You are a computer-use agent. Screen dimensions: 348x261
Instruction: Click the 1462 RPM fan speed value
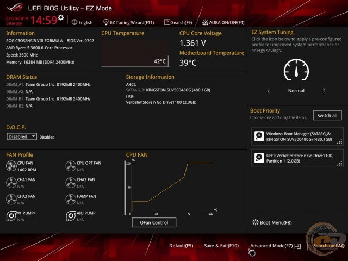pyautogui.click(x=27, y=170)
